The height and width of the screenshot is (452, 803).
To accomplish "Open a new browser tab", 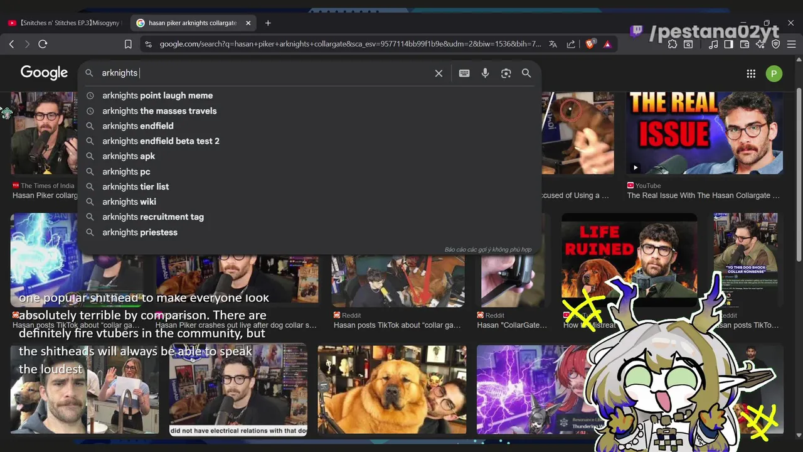I will coord(268,23).
